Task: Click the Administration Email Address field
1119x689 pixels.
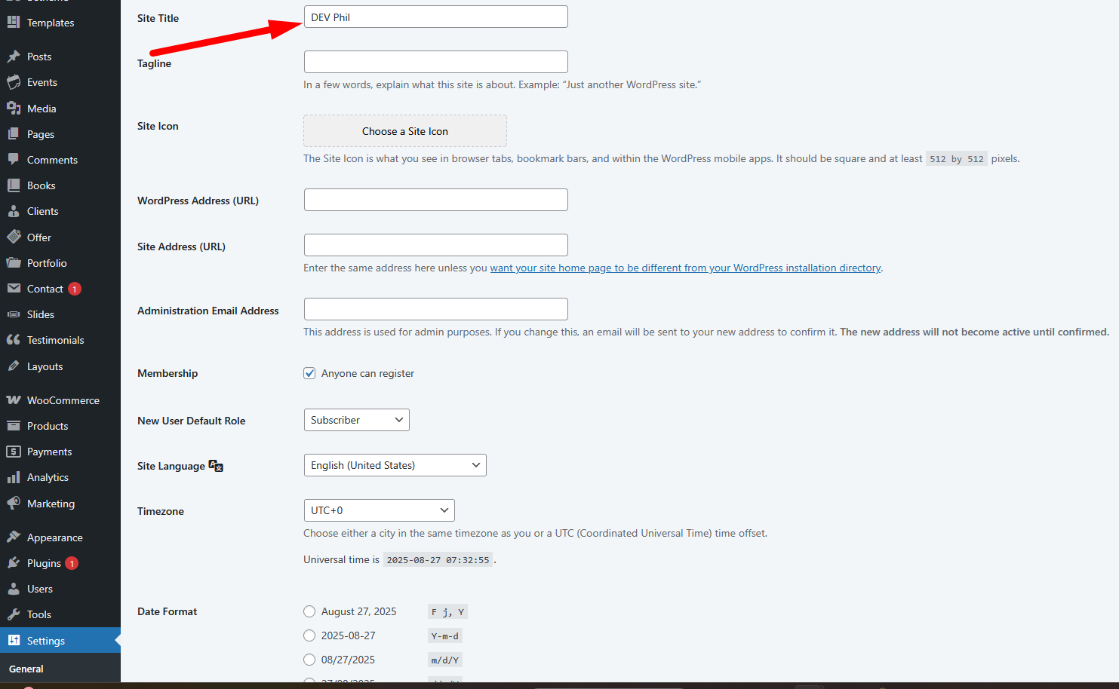Action: tap(436, 309)
